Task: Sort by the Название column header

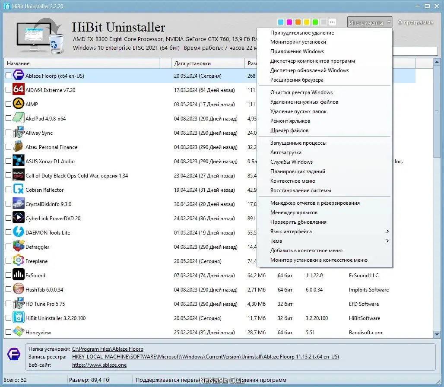Action: (82, 63)
